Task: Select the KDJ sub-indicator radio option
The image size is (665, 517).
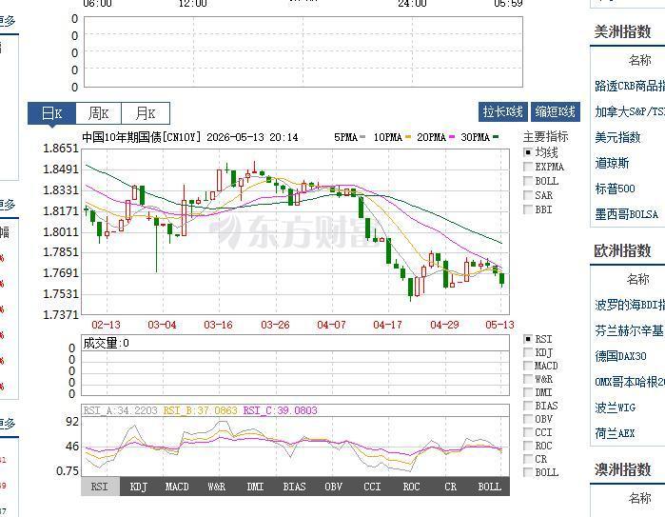Action: (528, 352)
